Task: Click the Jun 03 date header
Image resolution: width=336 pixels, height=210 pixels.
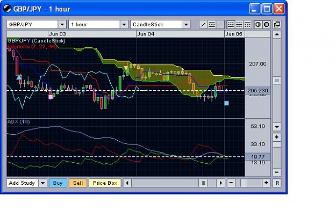Action: (x=58, y=34)
